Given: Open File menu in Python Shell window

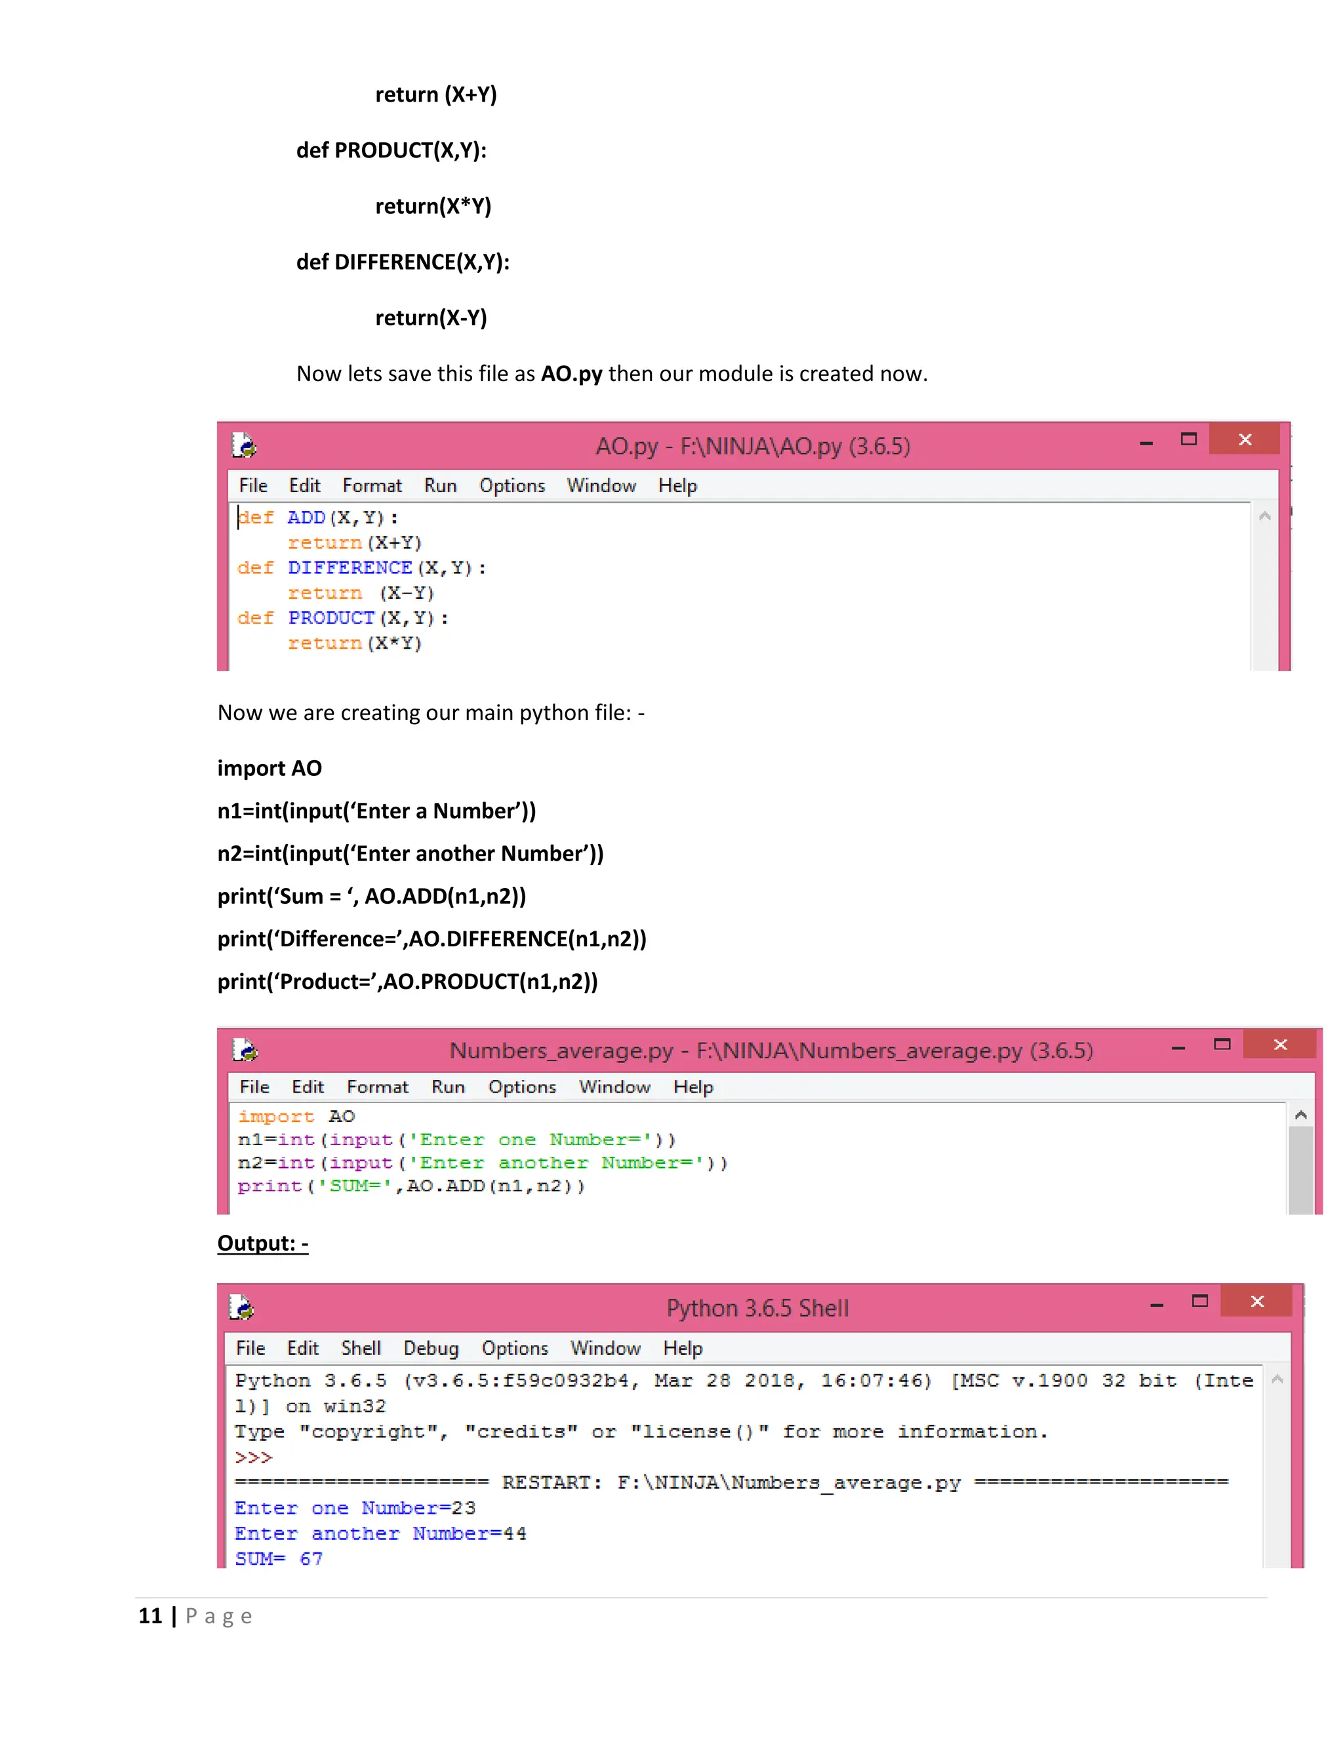Looking at the screenshot, I should (x=251, y=1348).
